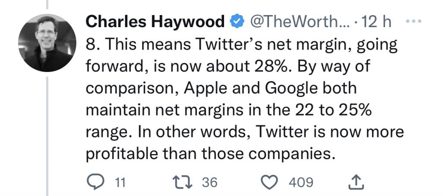Click the name Charles Haywood

(155, 22)
